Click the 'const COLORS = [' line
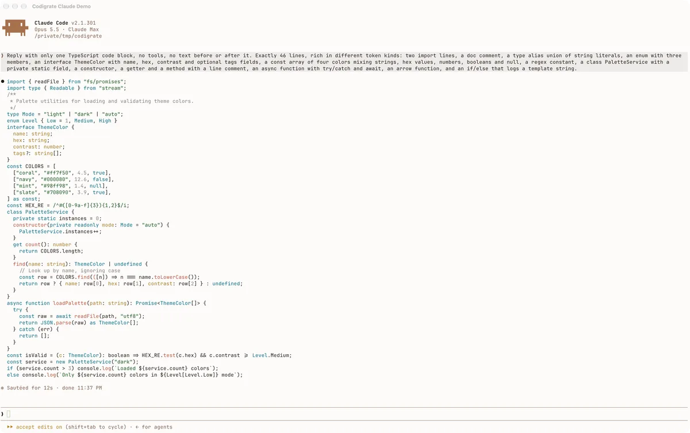Screen dimensions: 690x433 31,166
